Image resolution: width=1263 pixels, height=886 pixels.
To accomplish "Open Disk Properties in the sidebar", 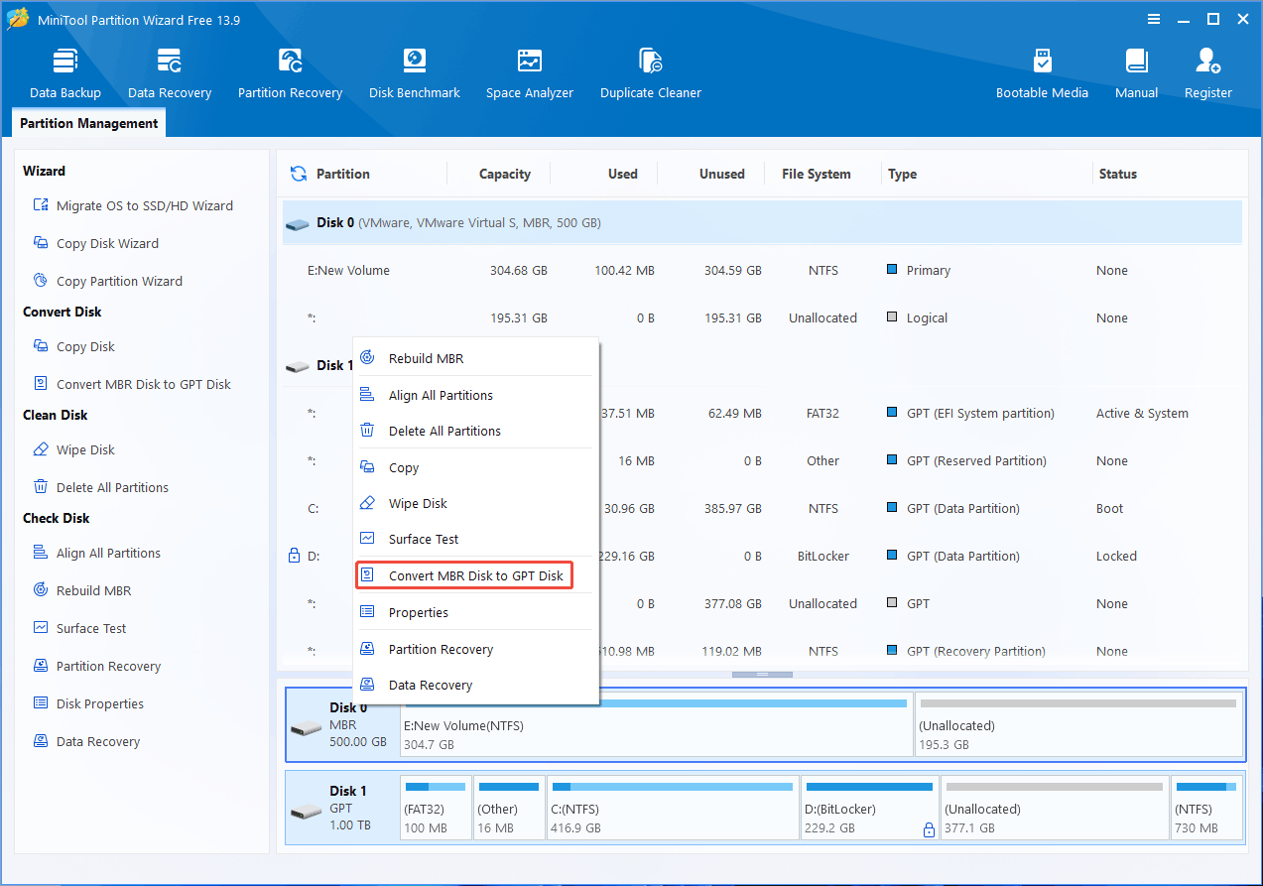I will coord(88,703).
